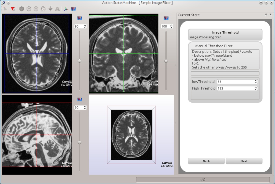Click screenshot icon above coronal view slider
This screenshot has height=184, width=275.
coord(166,18)
